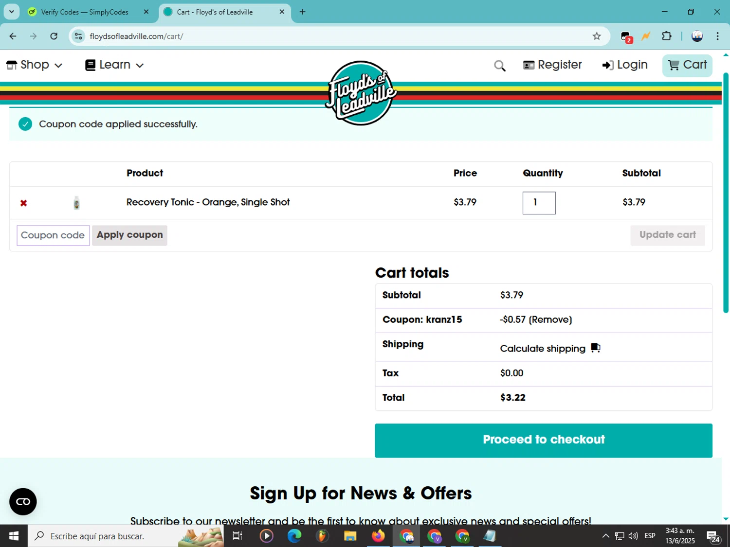Click the Coupon code input field
The height and width of the screenshot is (547, 730).
tap(53, 235)
